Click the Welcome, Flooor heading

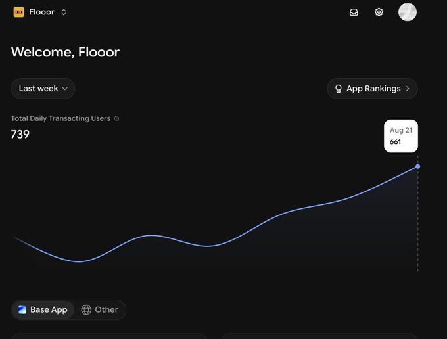click(x=65, y=52)
